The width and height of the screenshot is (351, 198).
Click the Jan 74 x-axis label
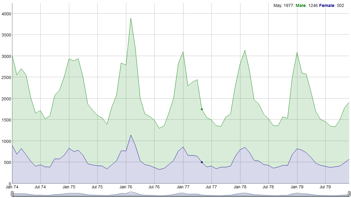(x=12, y=187)
